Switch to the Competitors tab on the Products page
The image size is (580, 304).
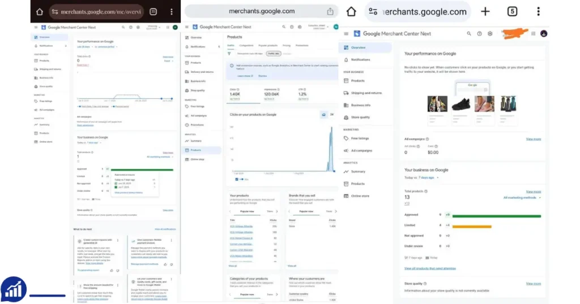point(246,46)
